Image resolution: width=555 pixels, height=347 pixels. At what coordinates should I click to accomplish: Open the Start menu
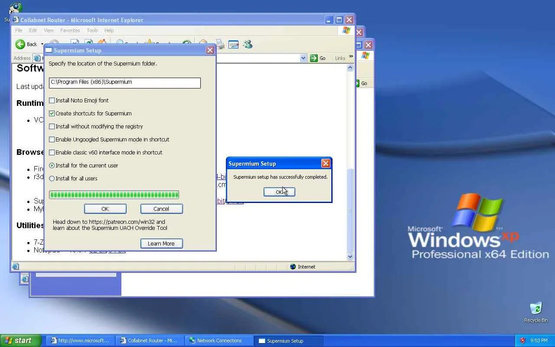click(x=20, y=340)
